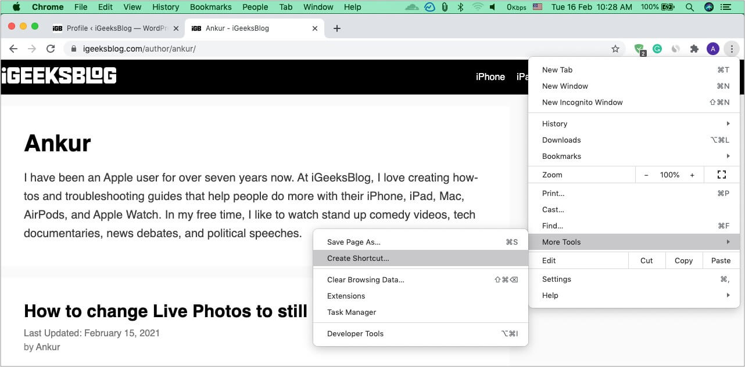Open the purple profile avatar A
The width and height of the screenshot is (745, 367).
point(712,49)
